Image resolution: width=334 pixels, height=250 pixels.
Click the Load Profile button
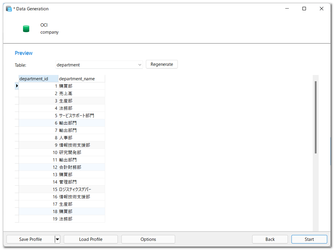pyautogui.click(x=91, y=239)
